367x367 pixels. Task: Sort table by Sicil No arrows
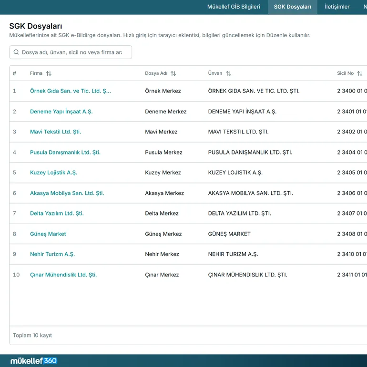[360, 73]
